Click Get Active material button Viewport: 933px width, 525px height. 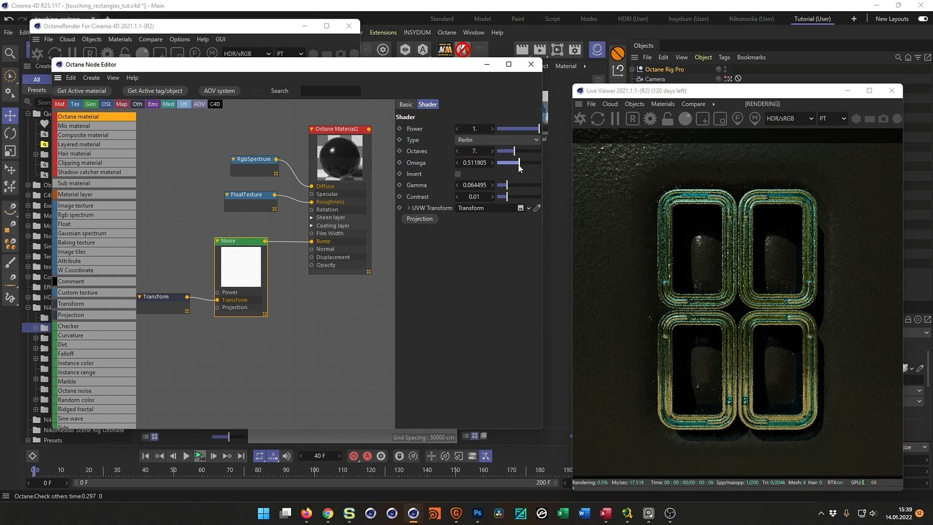pos(81,91)
